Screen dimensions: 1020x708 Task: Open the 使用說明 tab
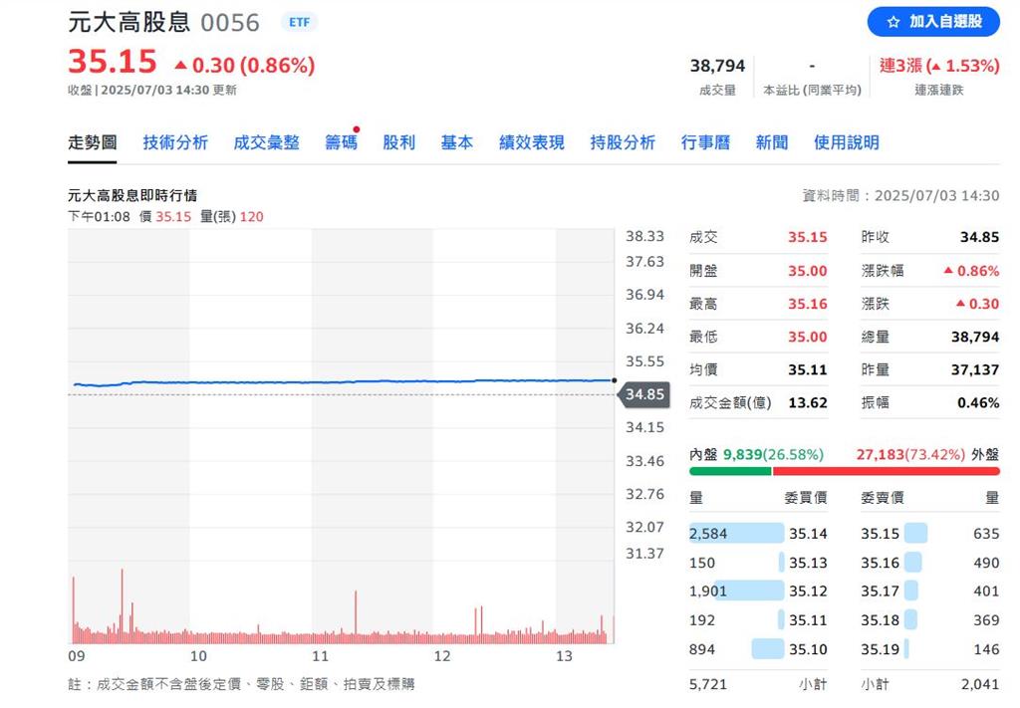pos(847,142)
